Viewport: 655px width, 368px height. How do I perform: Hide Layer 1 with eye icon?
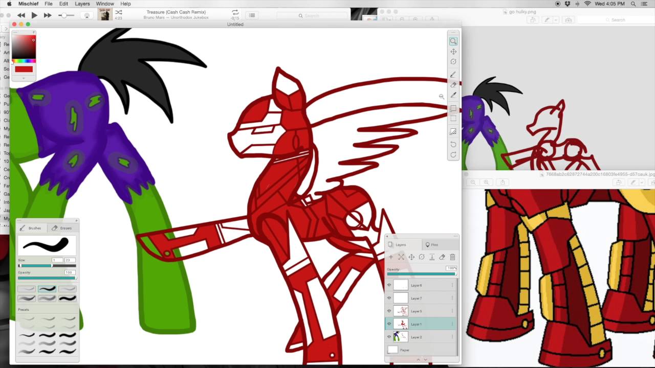[x=389, y=324]
